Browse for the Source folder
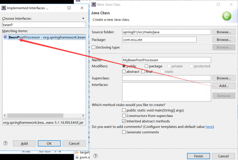Screen dimensions: 238x160 (x=223, y=32)
